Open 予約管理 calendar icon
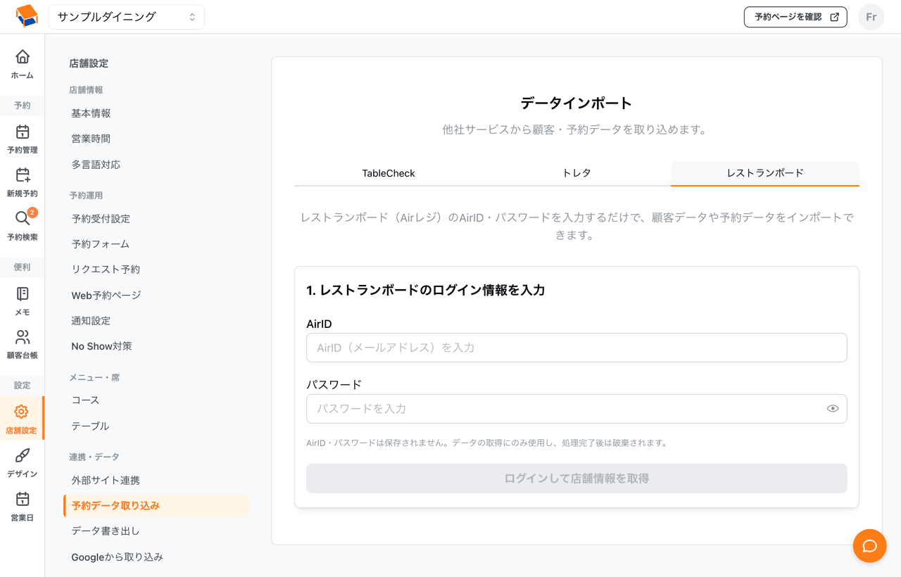901x577 pixels. (23, 132)
